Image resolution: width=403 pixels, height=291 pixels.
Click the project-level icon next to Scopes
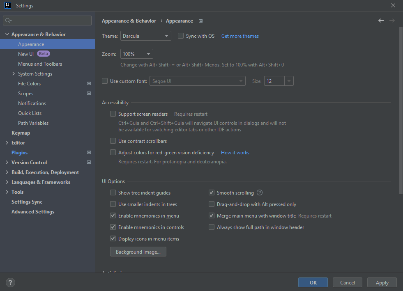[89, 93]
